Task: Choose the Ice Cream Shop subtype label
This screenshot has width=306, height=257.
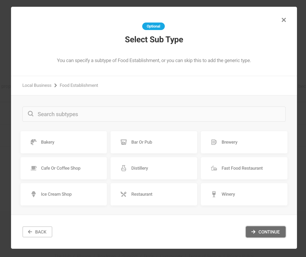Action: [x=56, y=194]
